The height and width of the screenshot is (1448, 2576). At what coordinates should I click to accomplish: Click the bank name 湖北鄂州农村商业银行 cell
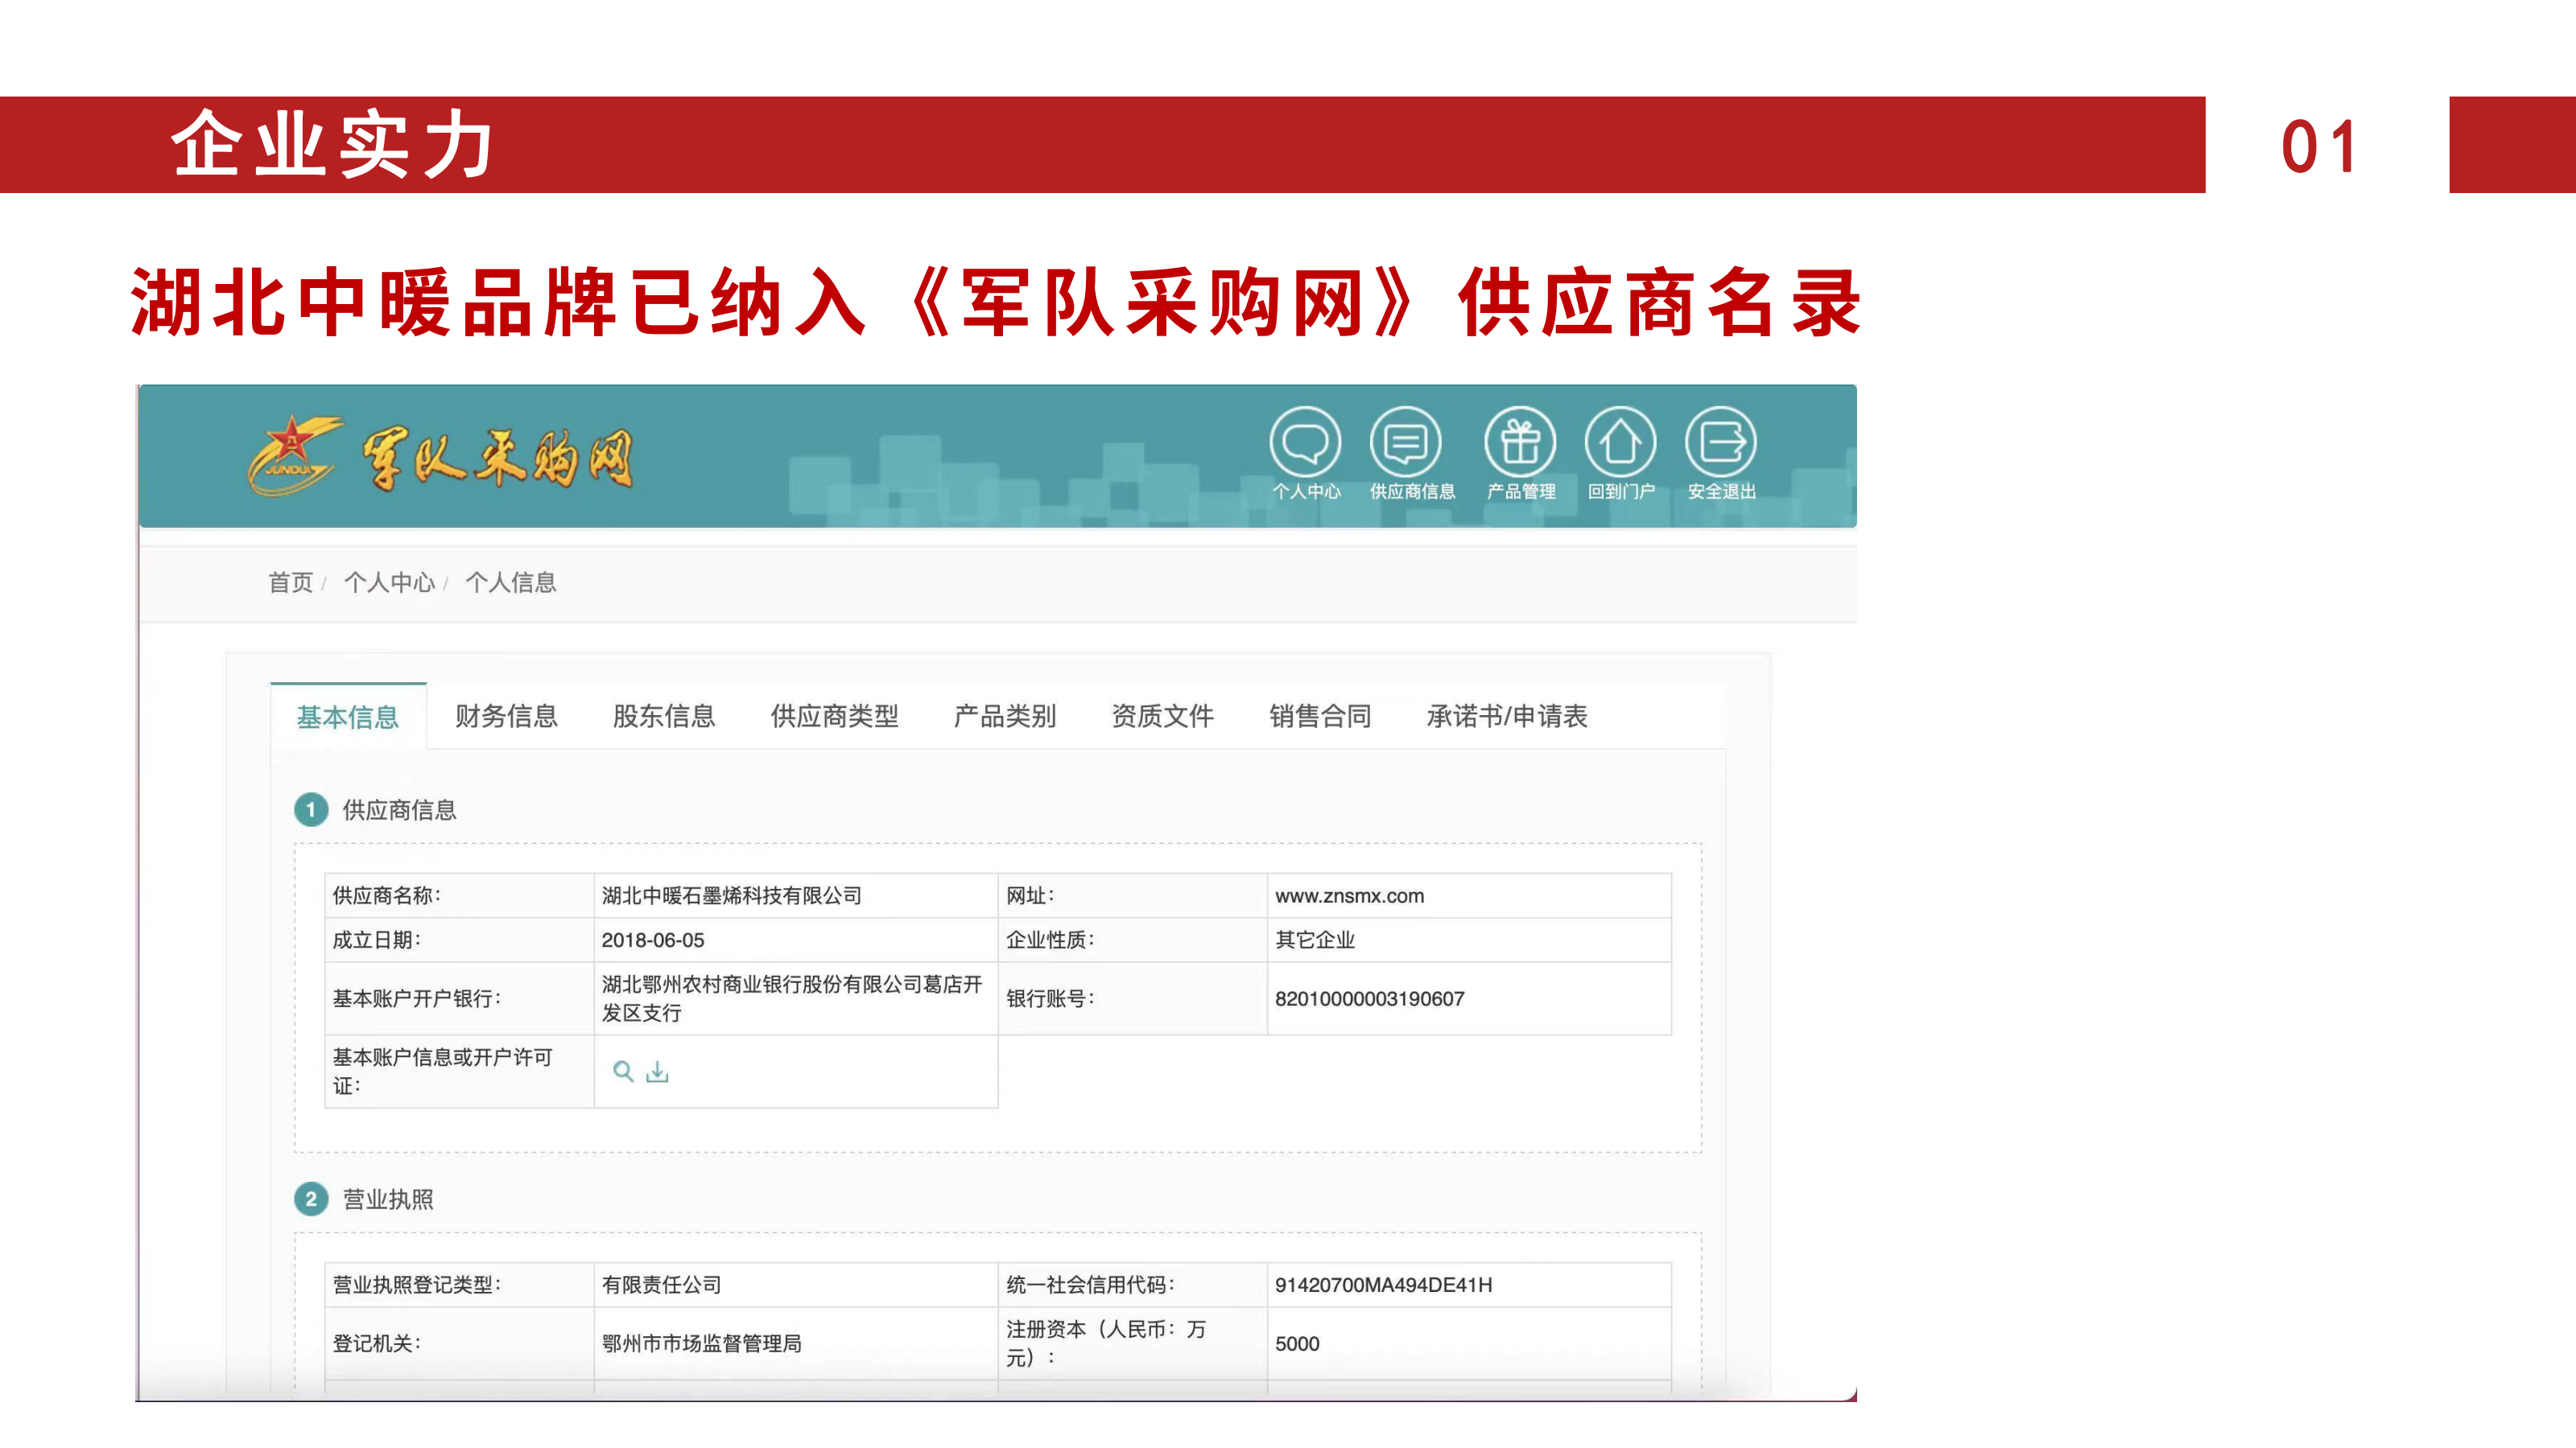point(796,998)
